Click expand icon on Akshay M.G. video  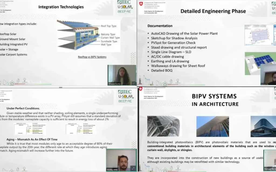click(x=133, y=168)
